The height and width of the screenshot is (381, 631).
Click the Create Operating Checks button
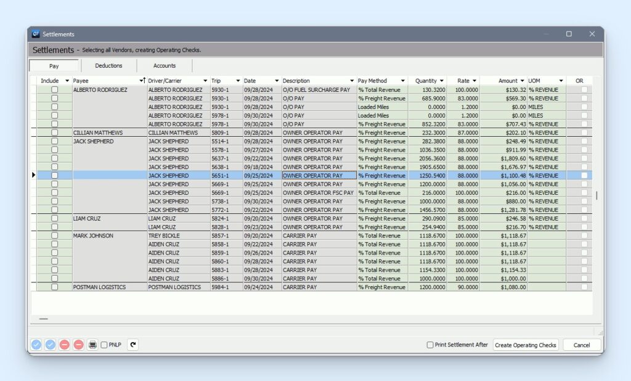point(526,345)
